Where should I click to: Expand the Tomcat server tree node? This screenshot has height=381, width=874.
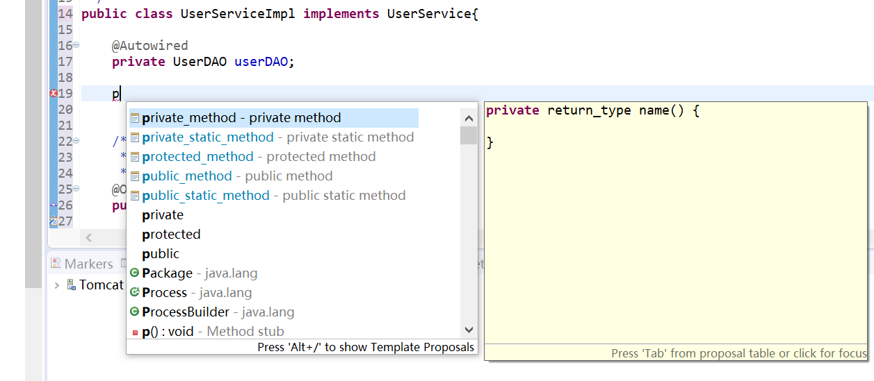point(57,285)
